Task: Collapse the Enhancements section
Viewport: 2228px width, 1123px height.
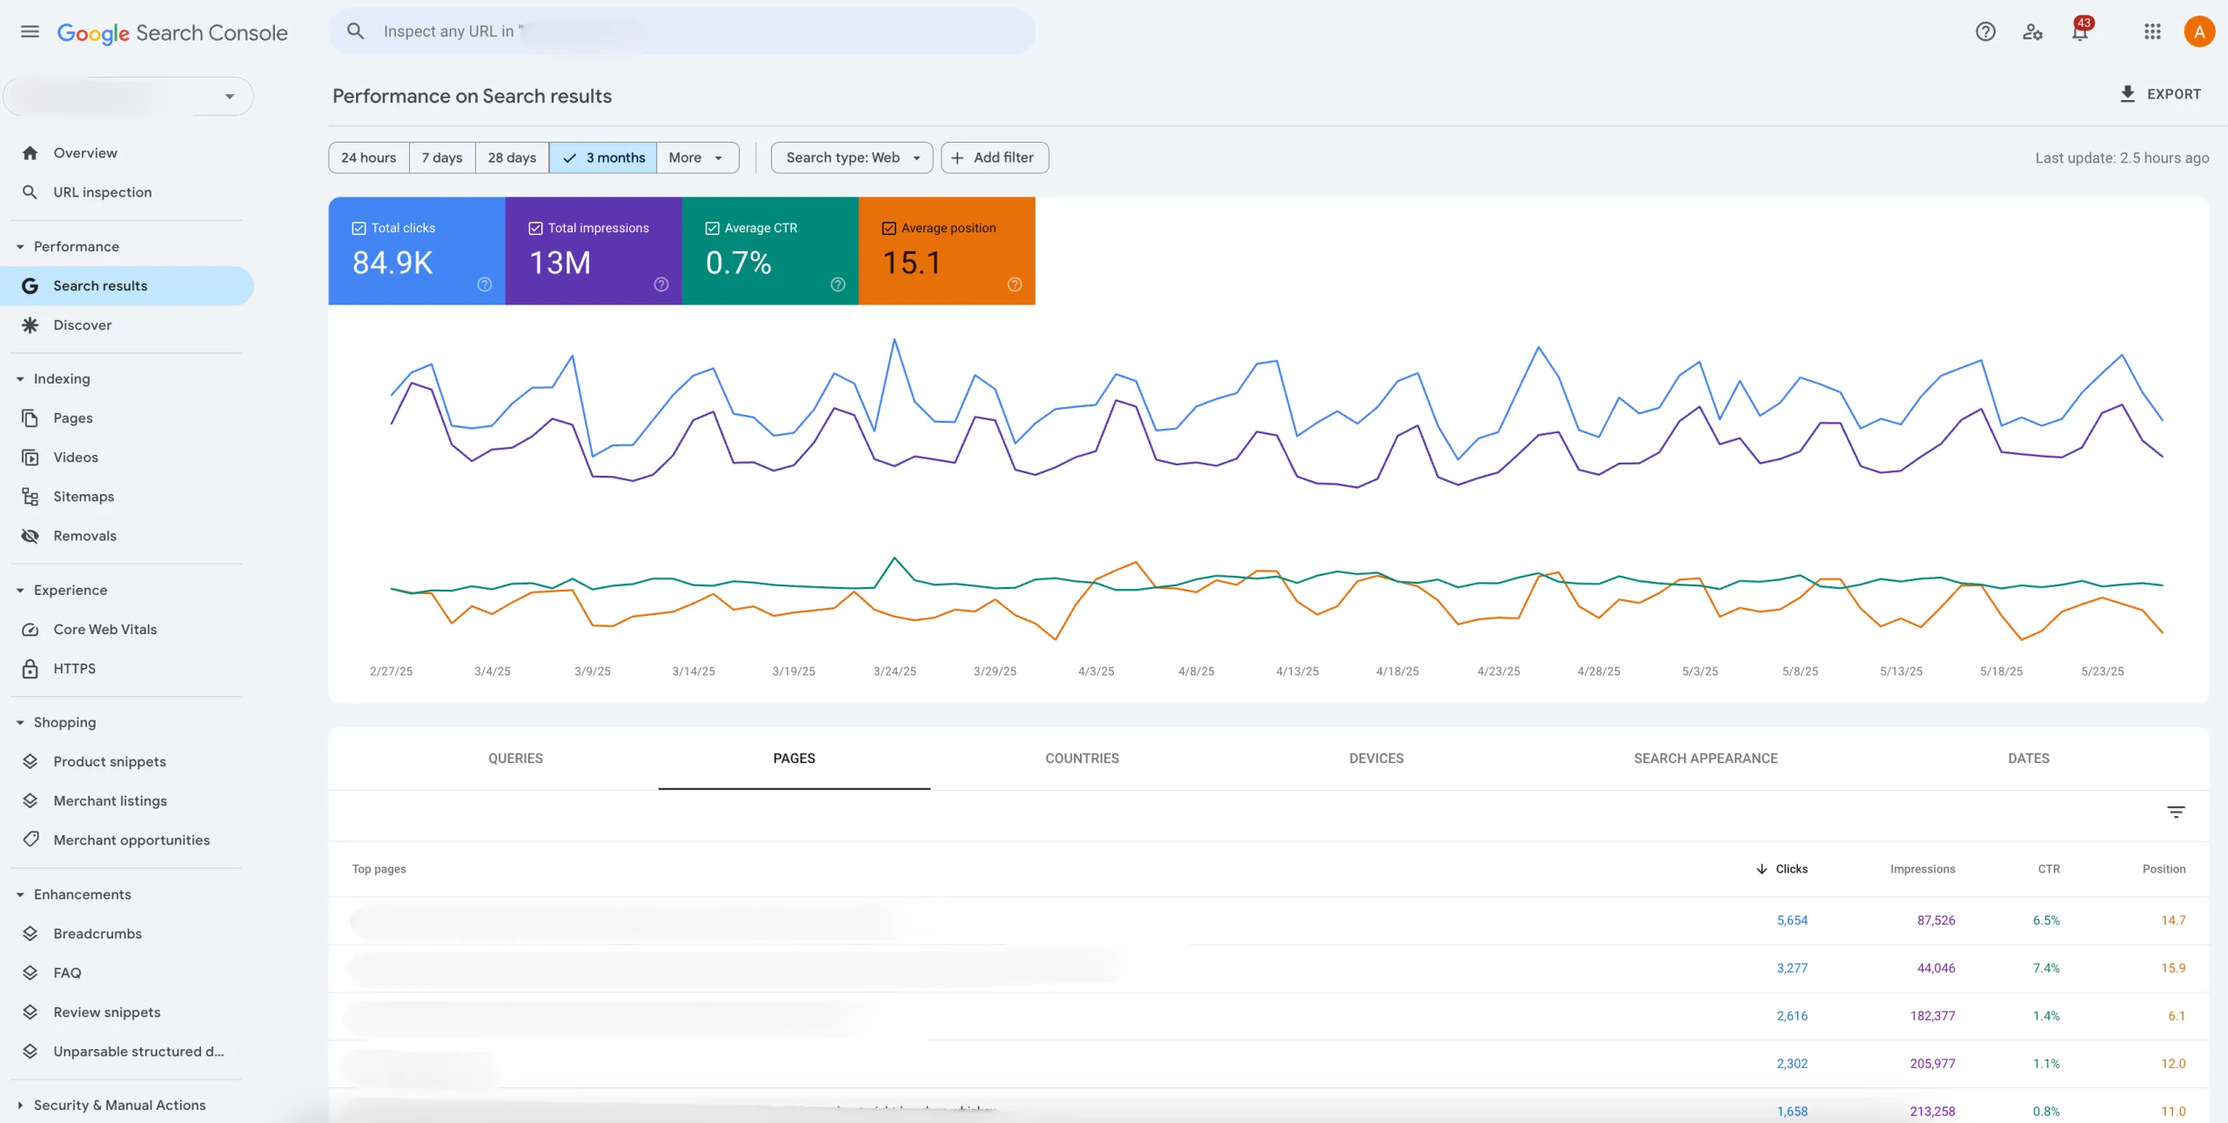Action: click(x=20, y=895)
